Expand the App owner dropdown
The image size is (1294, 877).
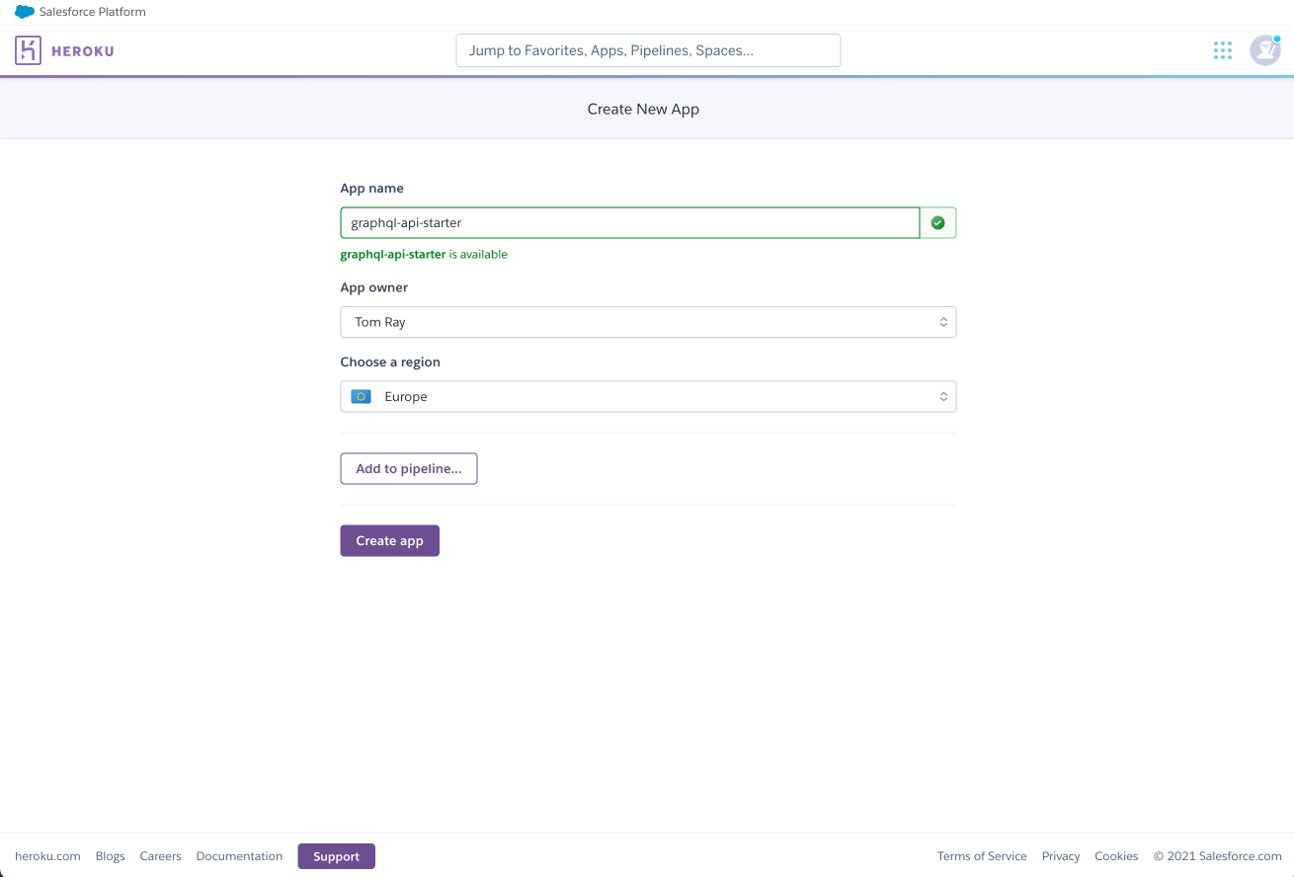click(648, 322)
